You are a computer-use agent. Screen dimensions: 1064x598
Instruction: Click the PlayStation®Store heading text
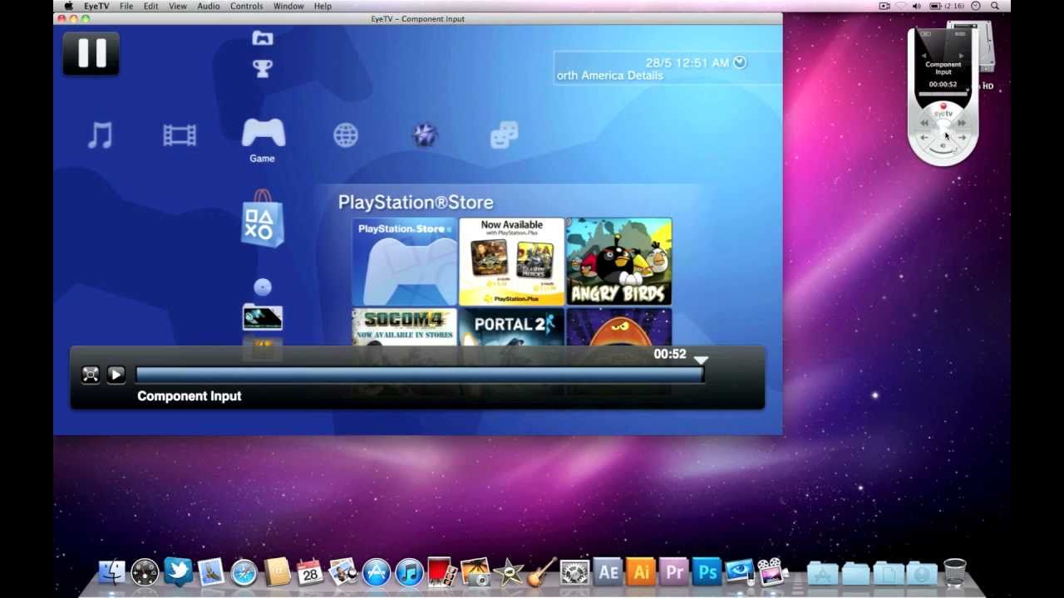[x=416, y=202]
